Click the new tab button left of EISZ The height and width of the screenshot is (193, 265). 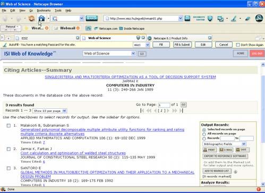click(x=8, y=38)
